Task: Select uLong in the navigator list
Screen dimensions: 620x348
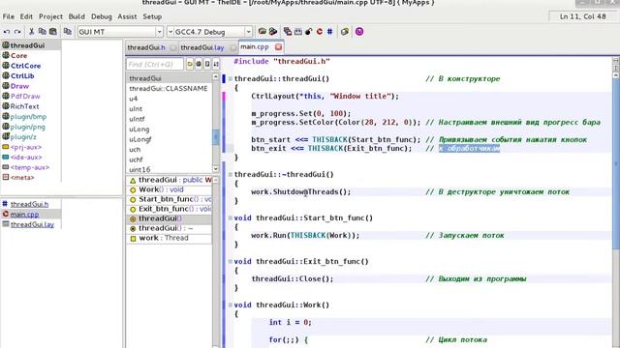Action: point(139,129)
